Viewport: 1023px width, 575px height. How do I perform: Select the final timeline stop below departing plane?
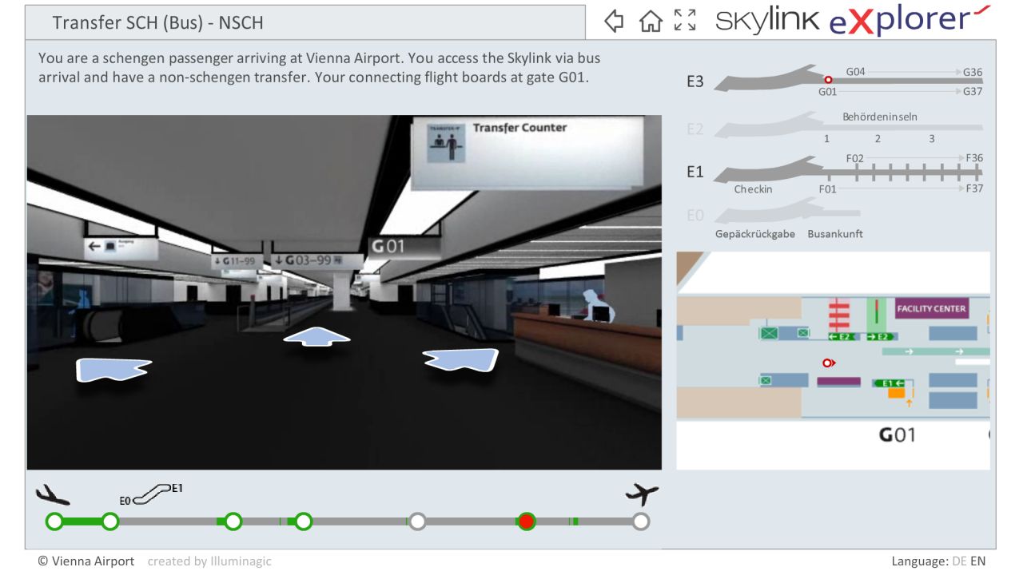coord(639,521)
